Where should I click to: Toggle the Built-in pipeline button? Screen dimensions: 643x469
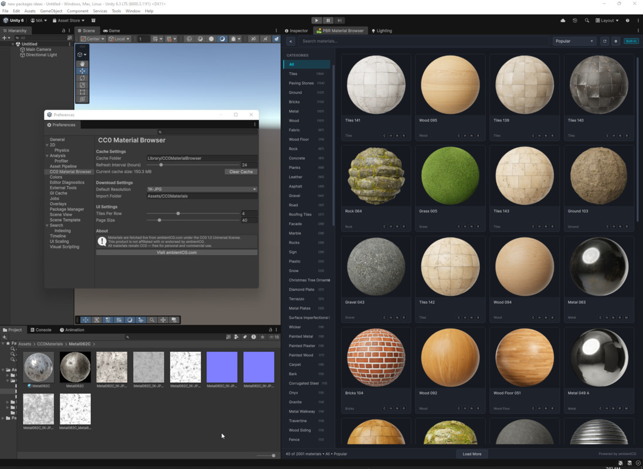[631, 41]
